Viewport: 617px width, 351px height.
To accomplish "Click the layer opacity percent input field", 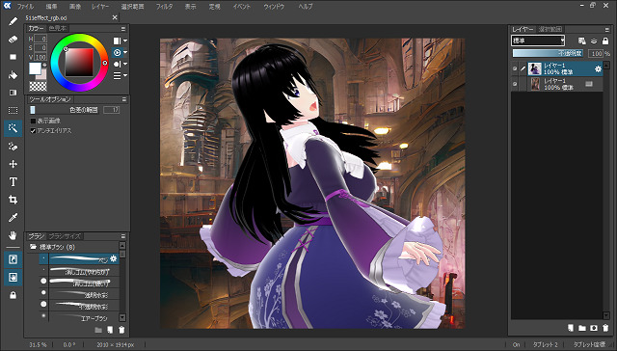I will [x=596, y=53].
